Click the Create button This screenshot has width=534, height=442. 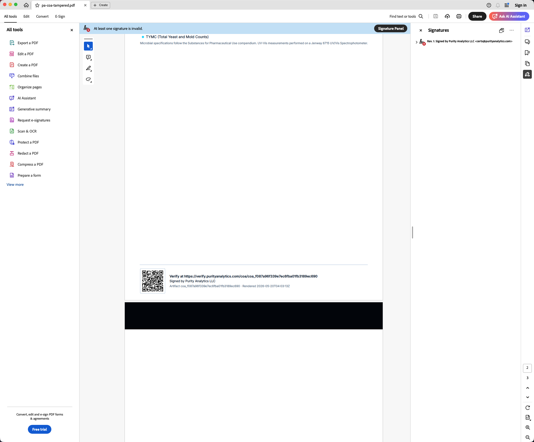click(x=101, y=5)
